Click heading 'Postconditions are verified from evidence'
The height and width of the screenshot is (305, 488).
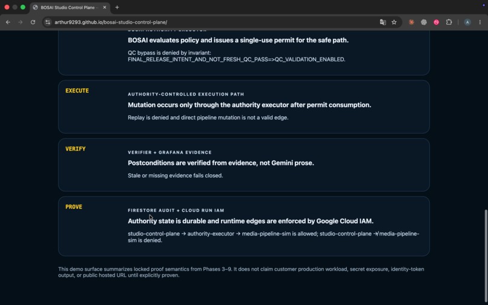tap(220, 163)
